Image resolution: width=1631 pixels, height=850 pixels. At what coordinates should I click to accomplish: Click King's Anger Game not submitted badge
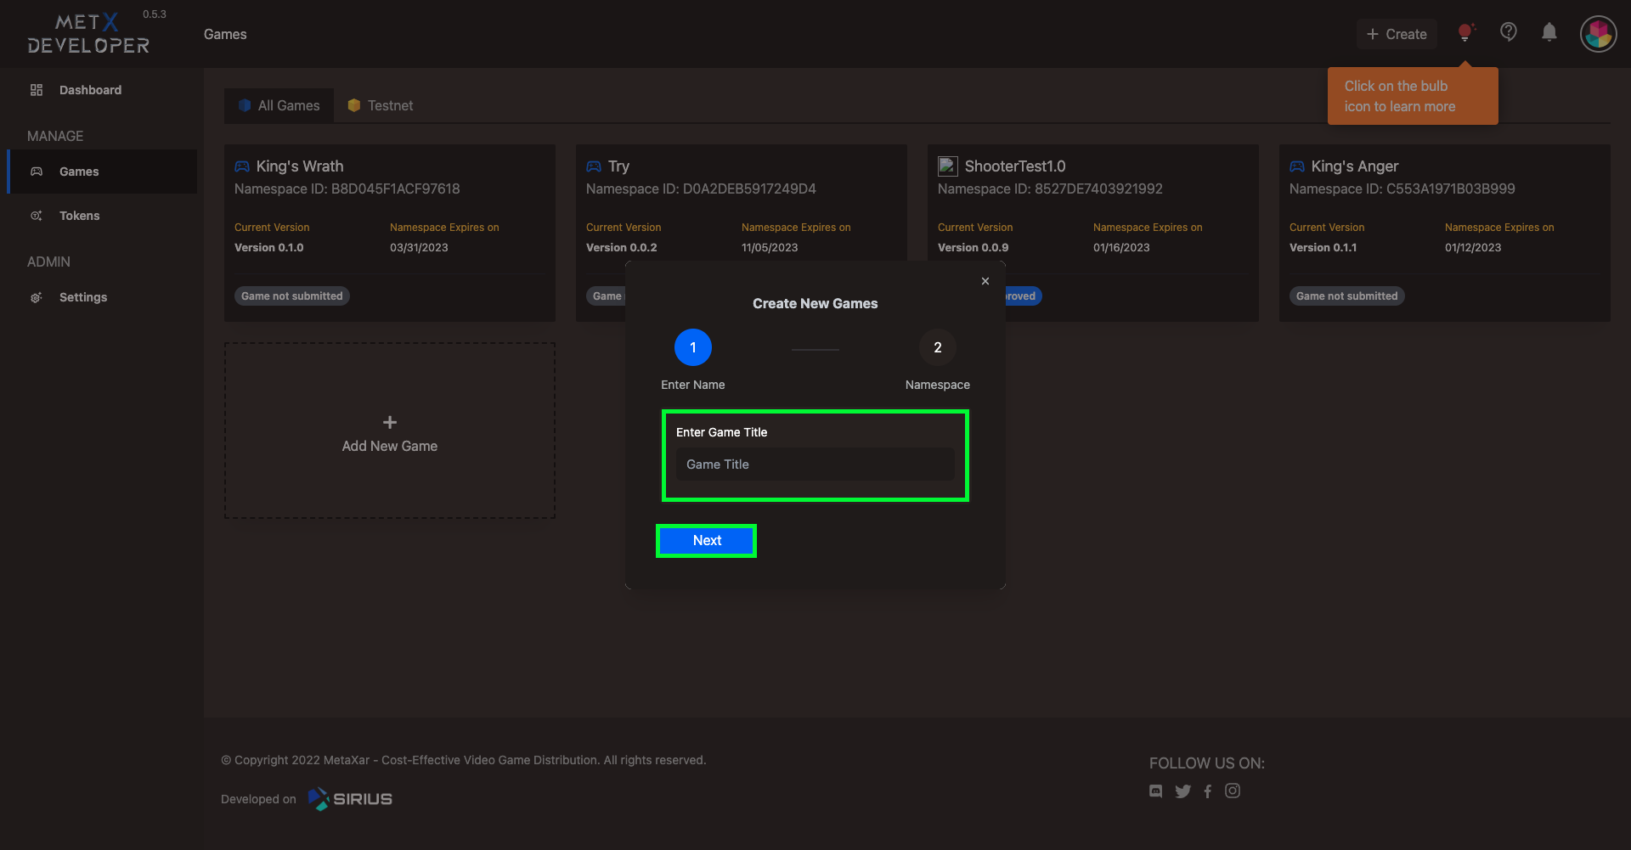coord(1347,296)
